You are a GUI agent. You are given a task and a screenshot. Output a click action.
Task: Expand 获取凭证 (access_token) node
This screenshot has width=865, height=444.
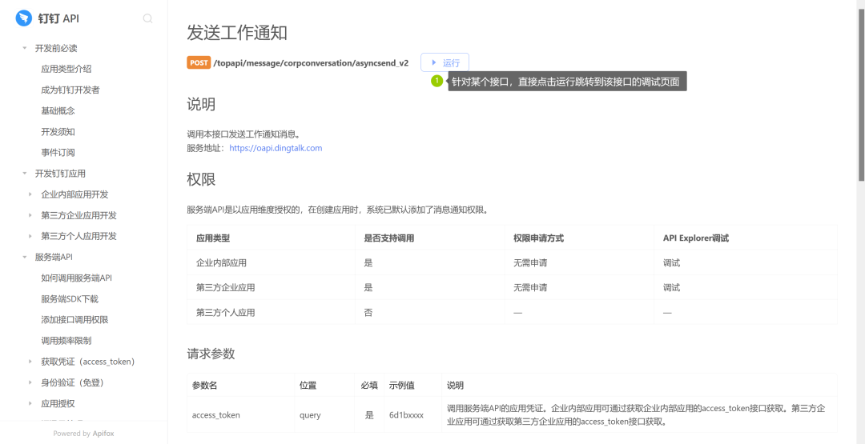pyautogui.click(x=30, y=362)
